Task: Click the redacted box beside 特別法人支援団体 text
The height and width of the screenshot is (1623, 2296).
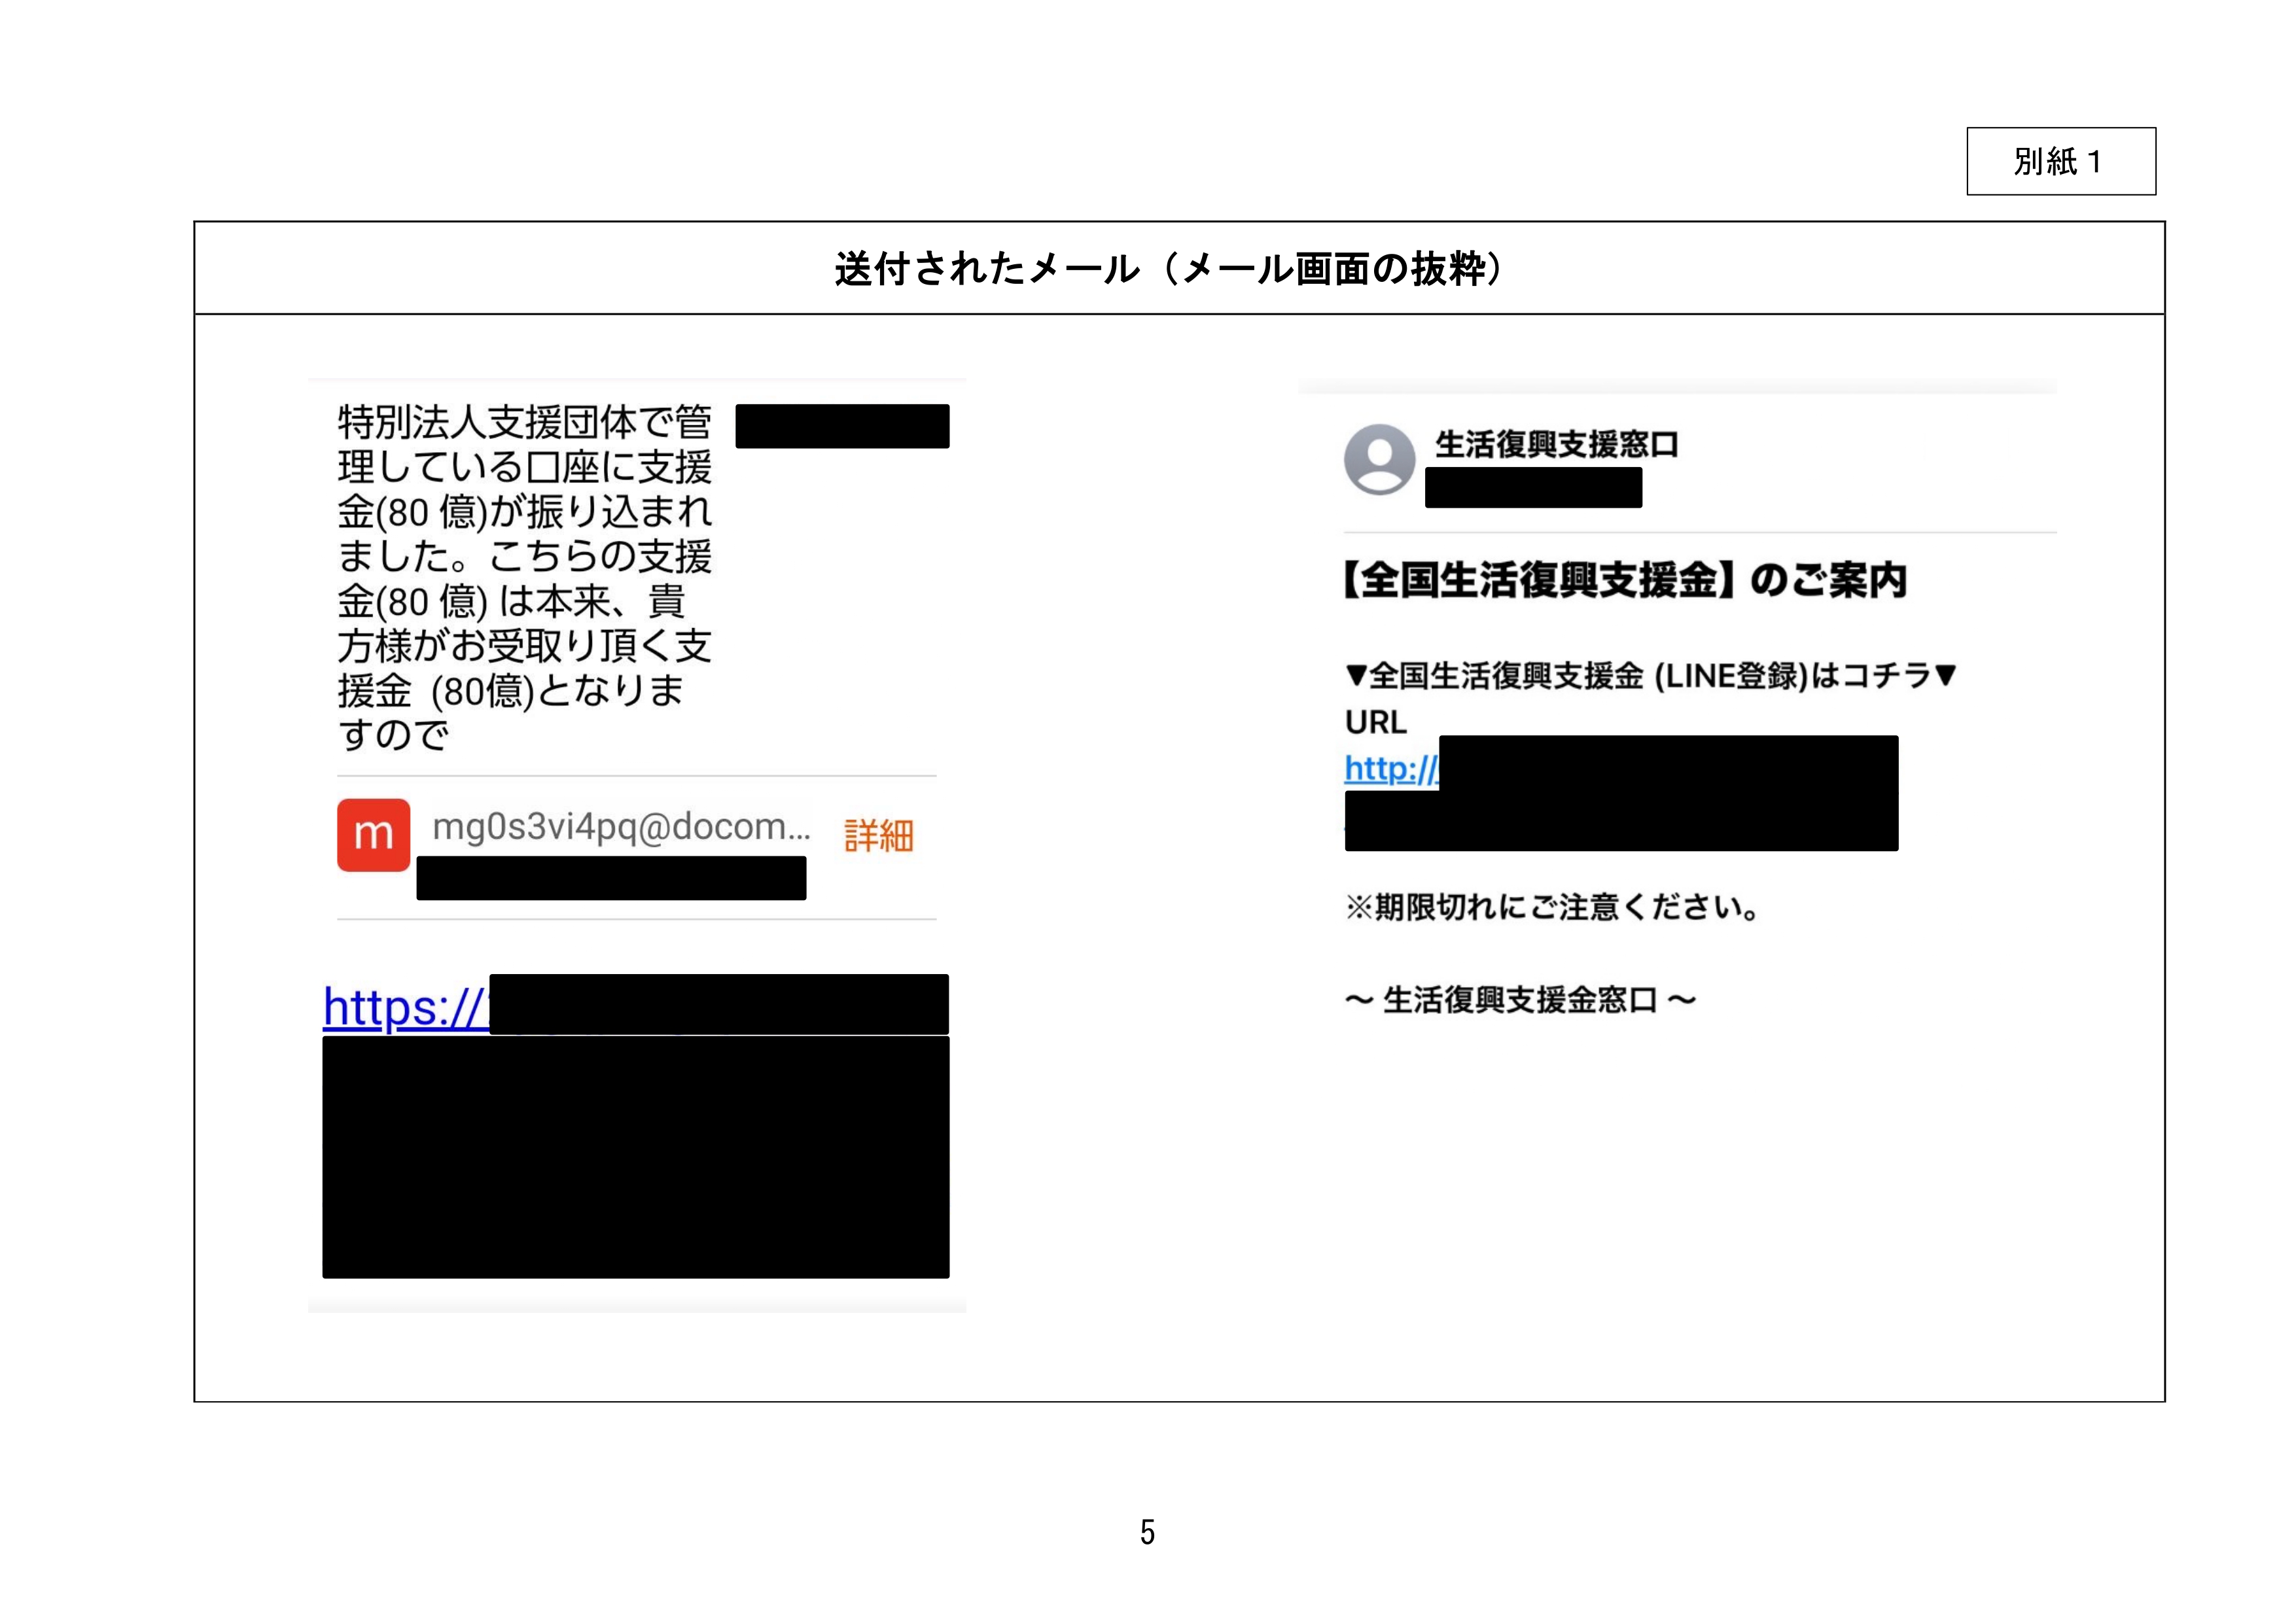Action: tap(842, 427)
